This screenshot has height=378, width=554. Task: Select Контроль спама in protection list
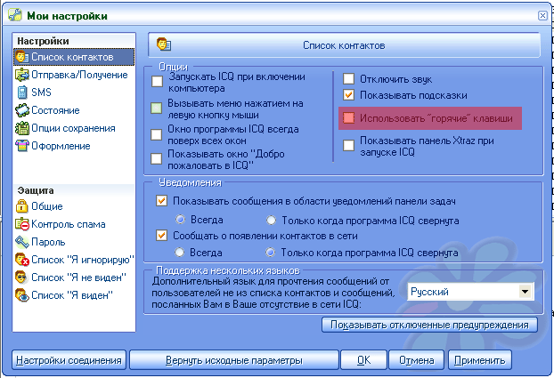click(61, 224)
